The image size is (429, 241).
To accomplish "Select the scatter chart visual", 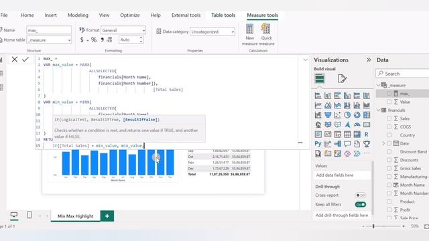I will 337,115.
